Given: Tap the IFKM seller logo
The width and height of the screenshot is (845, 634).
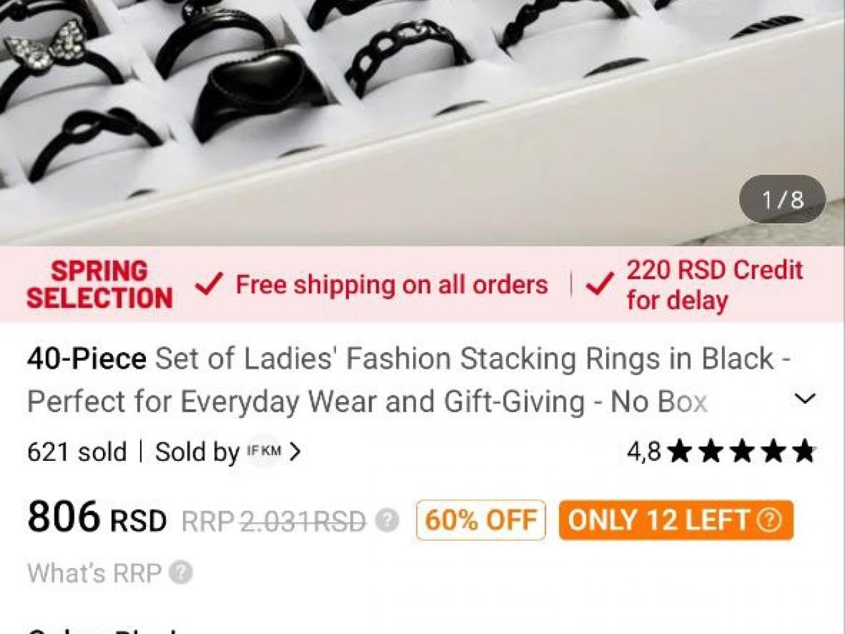Looking at the screenshot, I should (x=264, y=451).
